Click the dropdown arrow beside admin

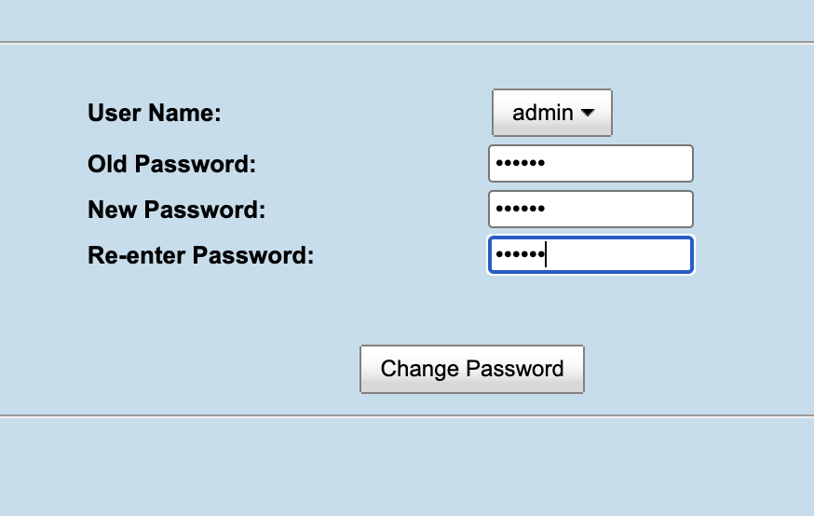pos(588,114)
